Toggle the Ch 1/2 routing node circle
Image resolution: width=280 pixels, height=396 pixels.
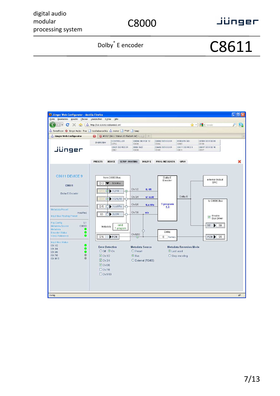pos(126,191)
